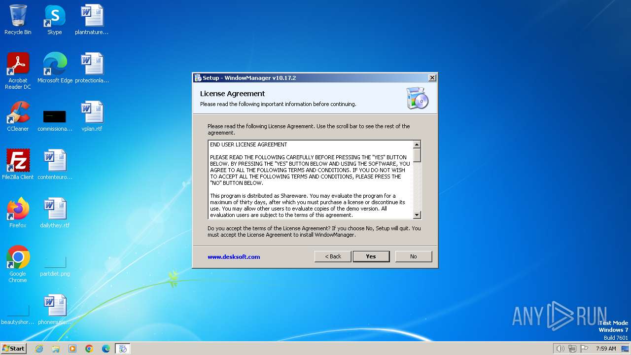Screen dimensions: 631x355
Task: Open the contenteuro document icon
Action: tap(55, 165)
